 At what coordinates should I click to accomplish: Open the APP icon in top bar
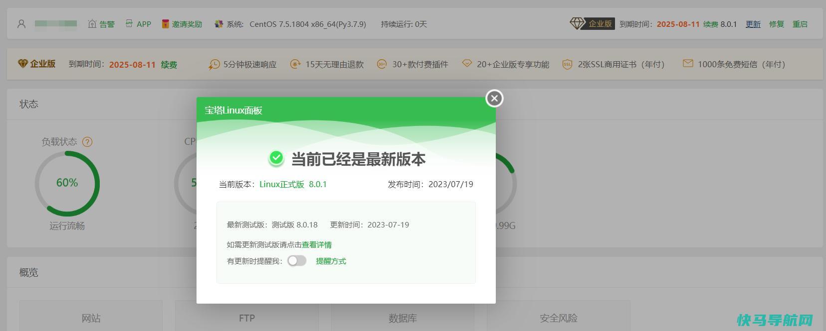[x=129, y=23]
